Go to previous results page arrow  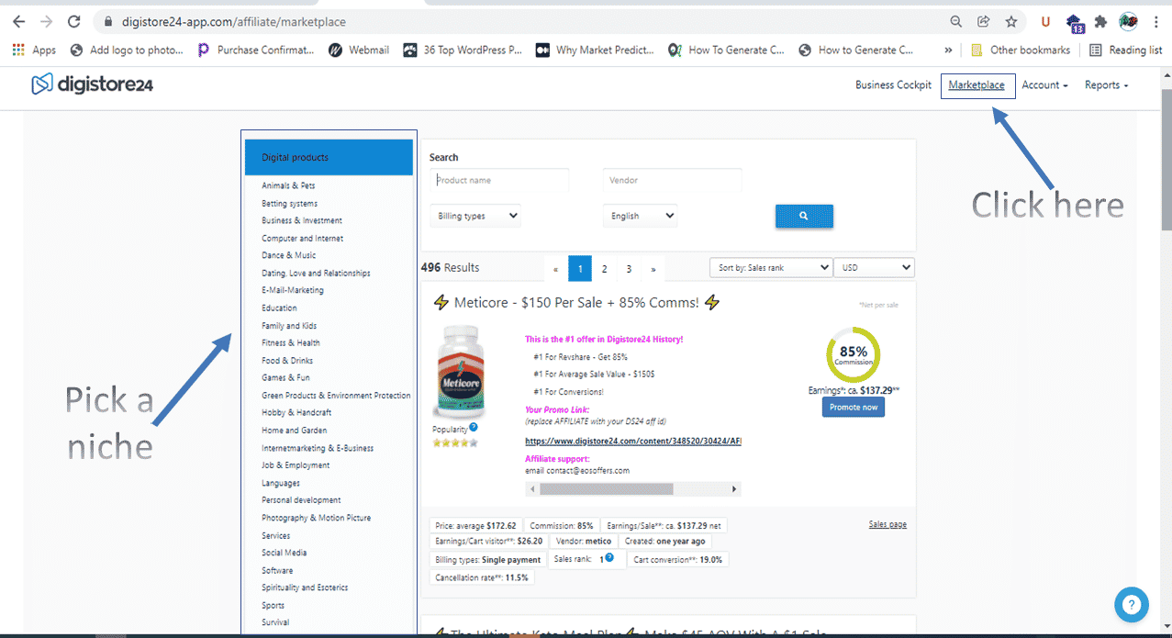pyautogui.click(x=556, y=269)
